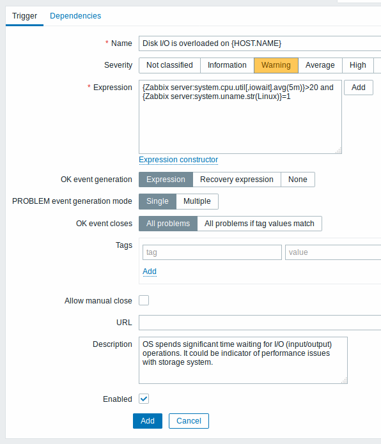Click the Add tag link
Viewport: 381px width, 444px height.
[150, 272]
